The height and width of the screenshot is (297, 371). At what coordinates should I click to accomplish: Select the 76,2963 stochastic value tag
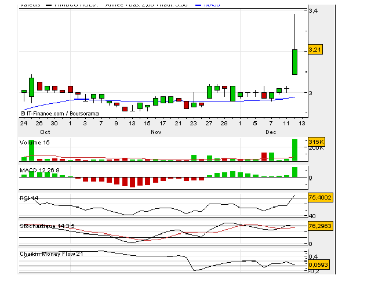[321, 226]
